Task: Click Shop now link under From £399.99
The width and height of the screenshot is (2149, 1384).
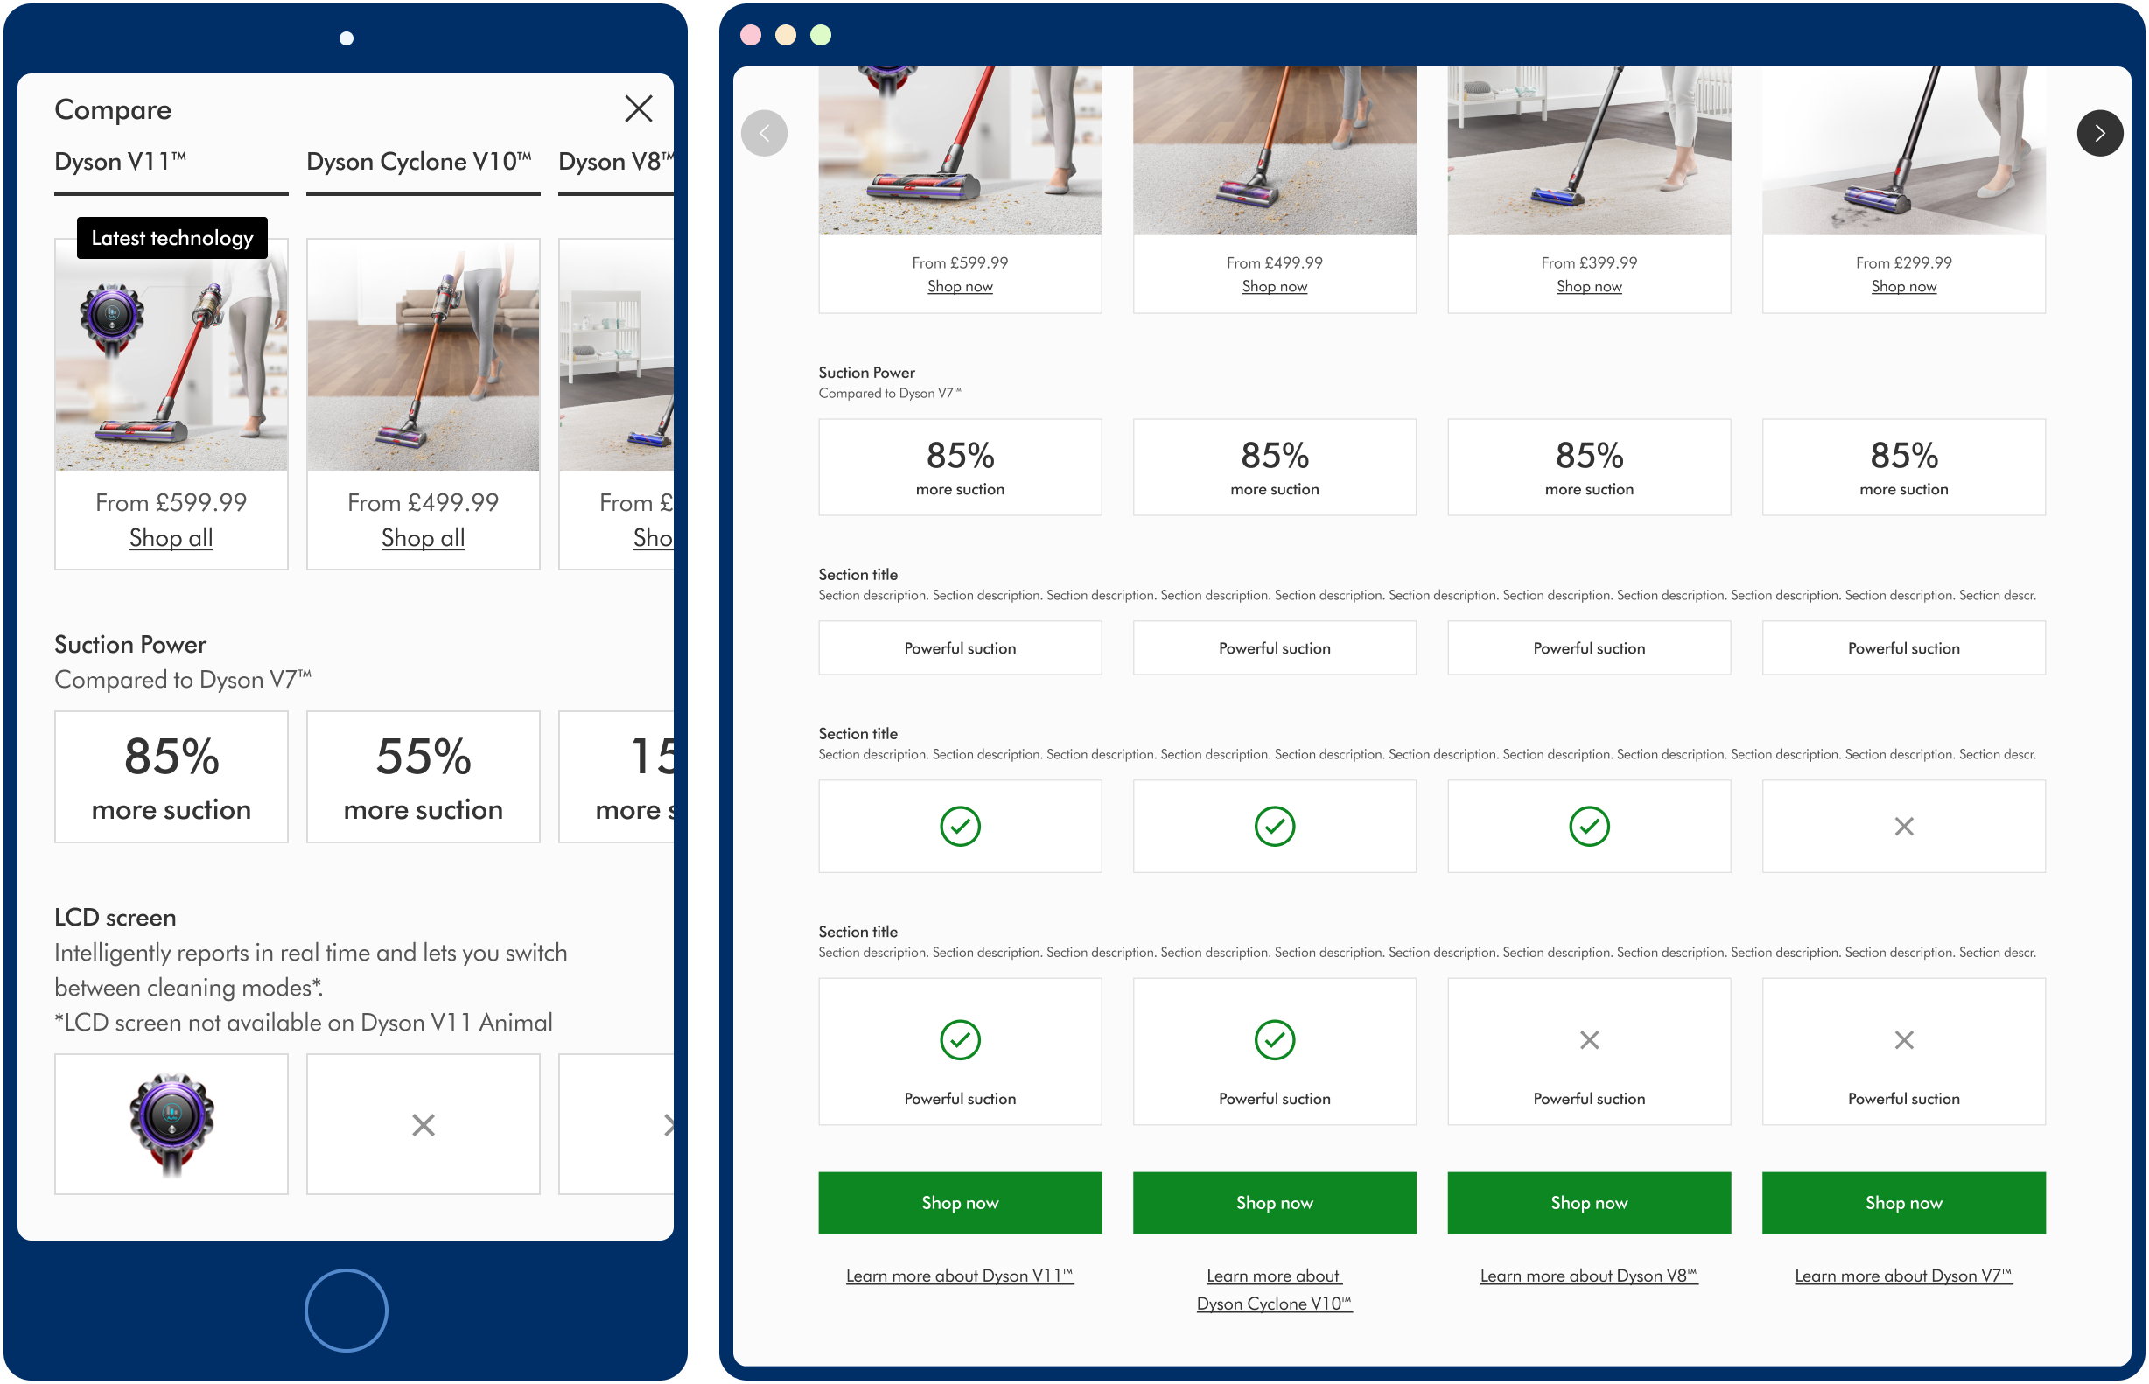Action: coord(1588,287)
